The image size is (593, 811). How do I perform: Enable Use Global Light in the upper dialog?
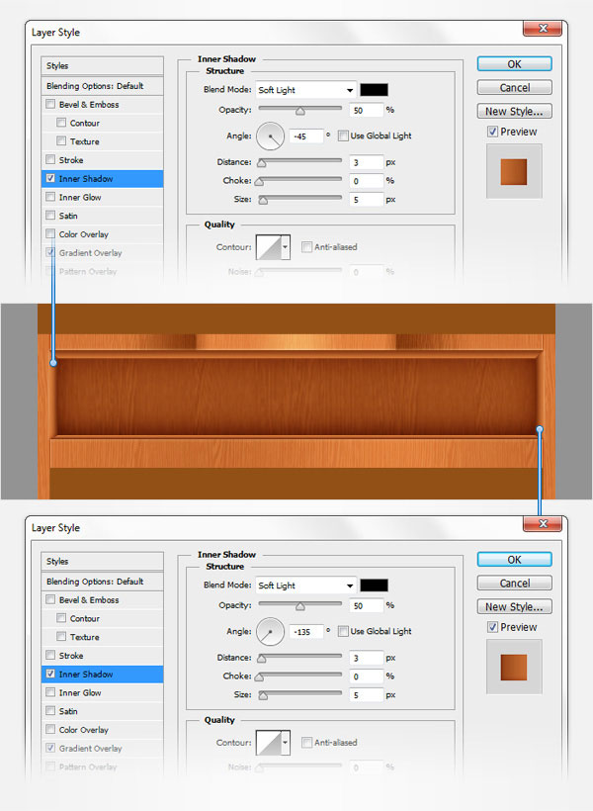[x=343, y=135]
